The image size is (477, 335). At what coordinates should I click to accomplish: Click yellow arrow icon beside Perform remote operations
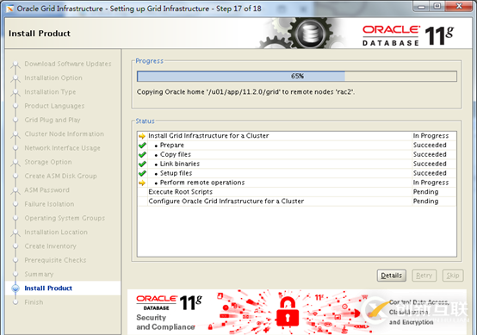142,183
